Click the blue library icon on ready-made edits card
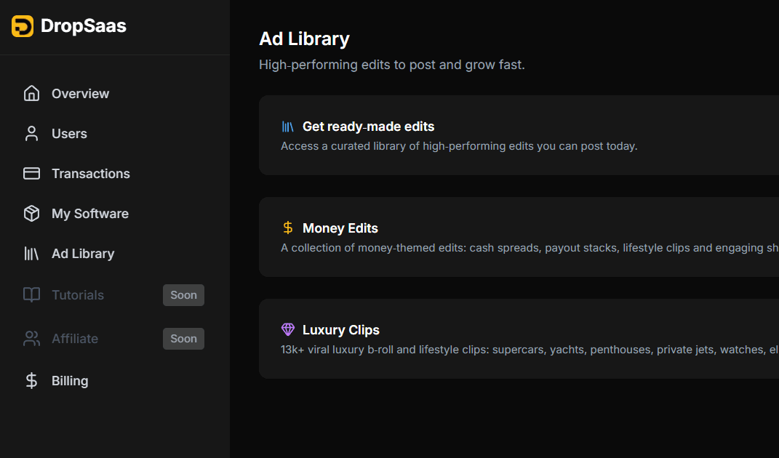 pos(288,126)
